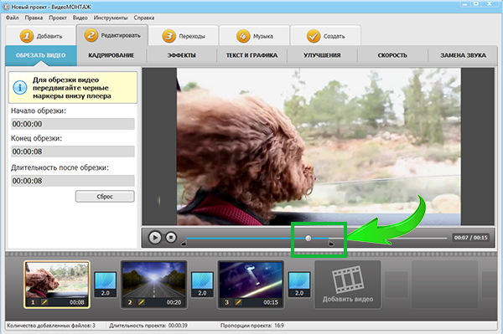The height and width of the screenshot is (334, 503).
Task: Click the pencil edit icon on clip 3
Action: click(x=238, y=301)
